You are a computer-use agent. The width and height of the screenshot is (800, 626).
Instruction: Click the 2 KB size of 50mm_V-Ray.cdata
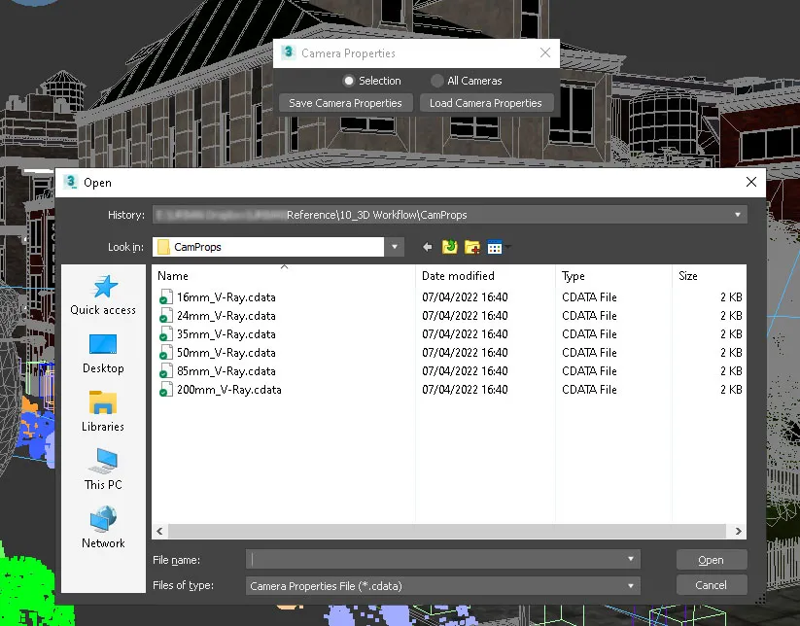click(x=731, y=353)
